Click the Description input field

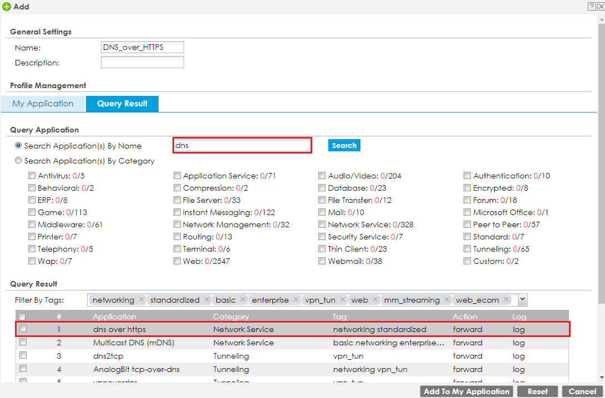click(x=142, y=62)
